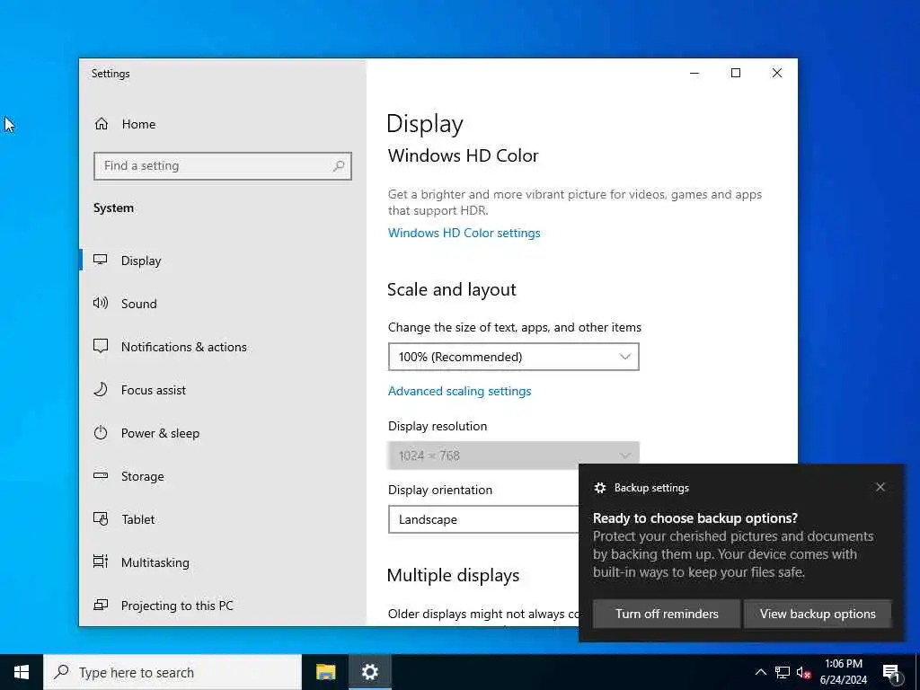Open the Windows Start menu

[x=22, y=672]
